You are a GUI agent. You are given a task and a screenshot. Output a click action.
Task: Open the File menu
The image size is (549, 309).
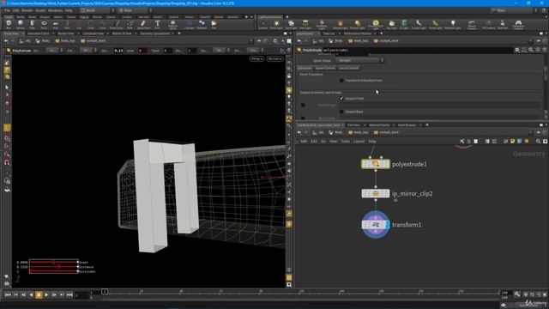pyautogui.click(x=8, y=10)
